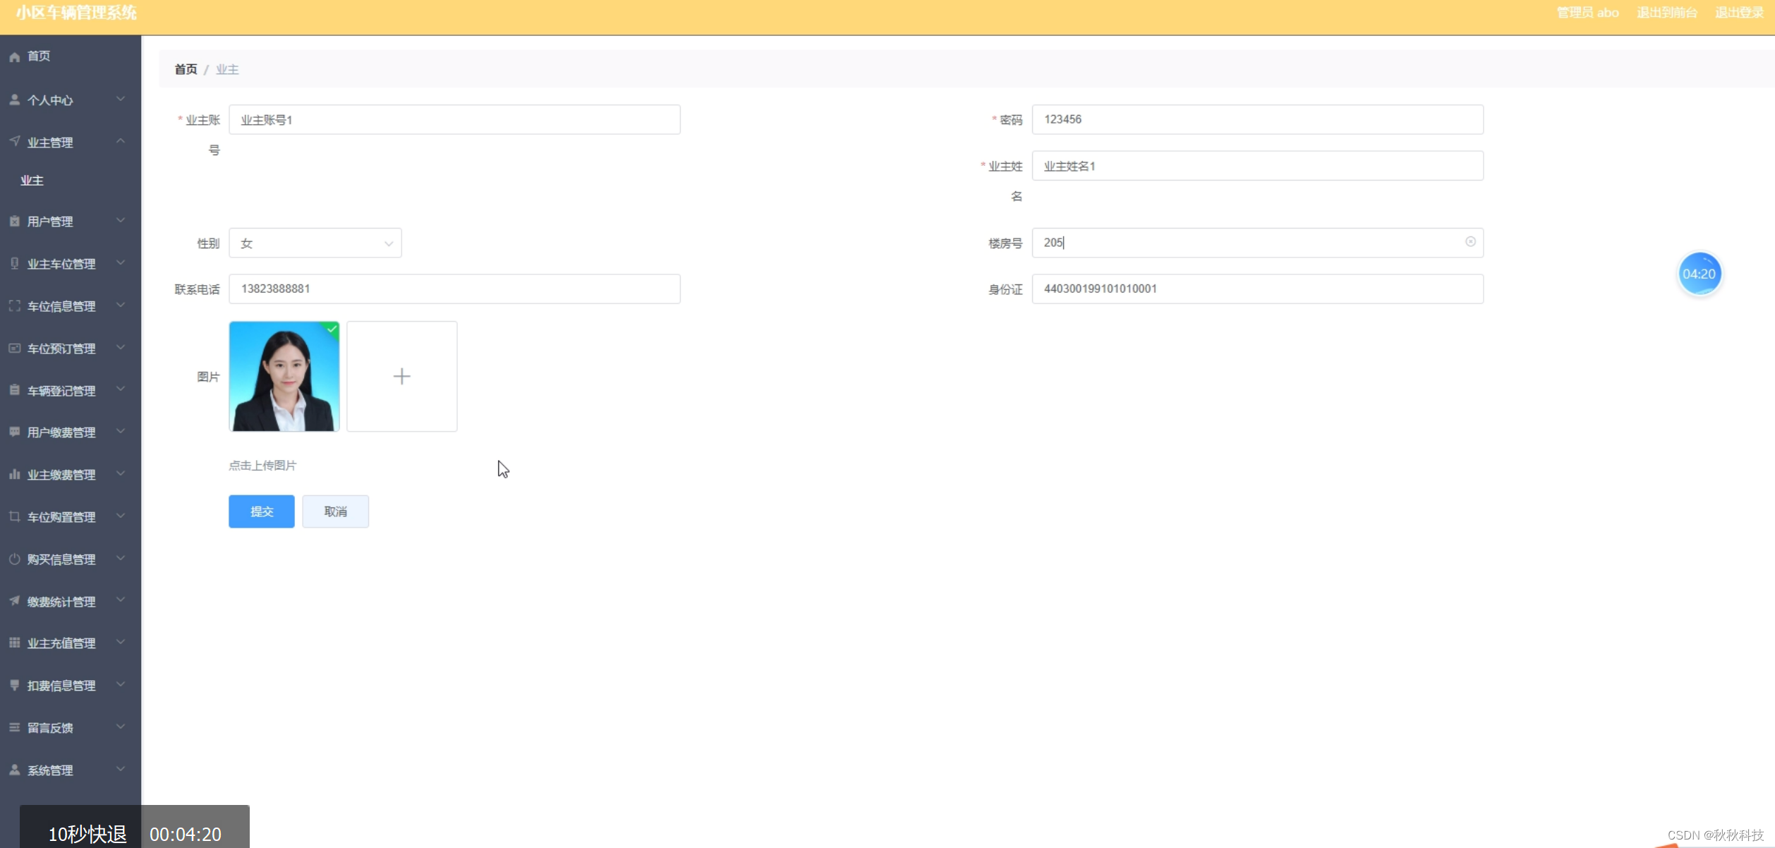
Task: Expand the 留言反馈 menu chevron
Action: (121, 727)
